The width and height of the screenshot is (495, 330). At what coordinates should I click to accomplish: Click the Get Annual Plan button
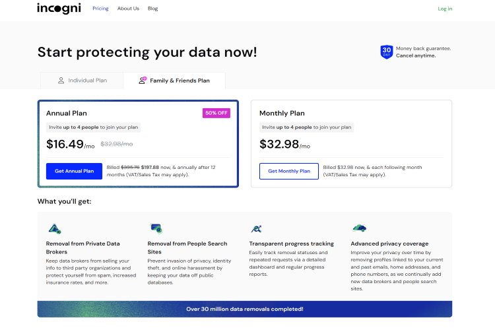pos(74,171)
